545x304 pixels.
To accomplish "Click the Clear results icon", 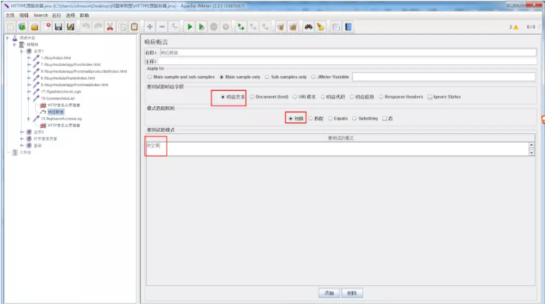I will (281, 26).
